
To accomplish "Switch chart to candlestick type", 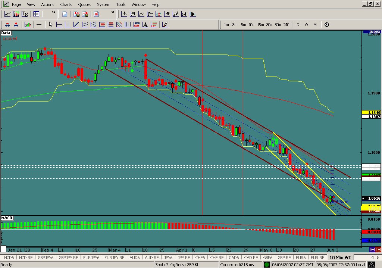I will [132, 14].
